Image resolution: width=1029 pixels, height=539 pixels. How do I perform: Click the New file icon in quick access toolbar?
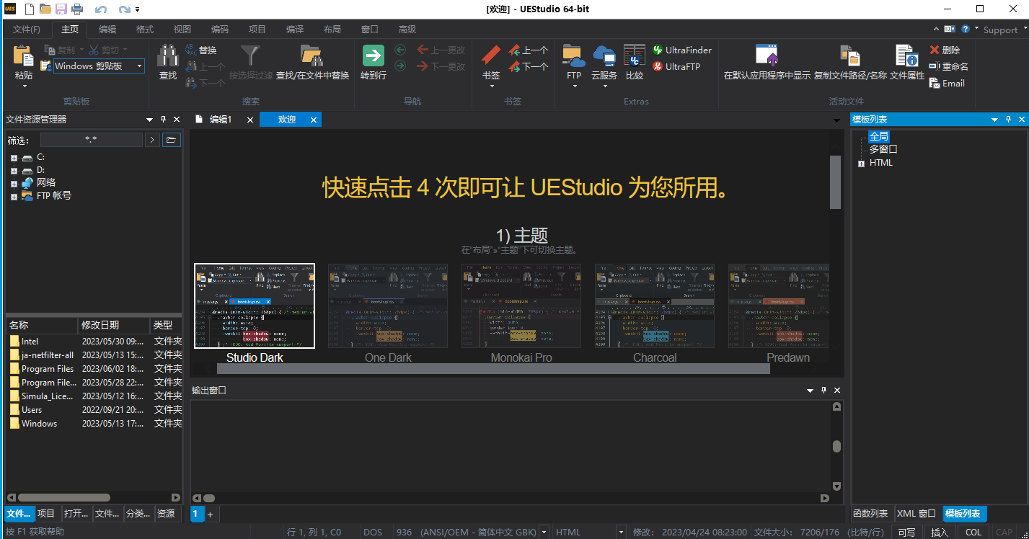tap(29, 9)
